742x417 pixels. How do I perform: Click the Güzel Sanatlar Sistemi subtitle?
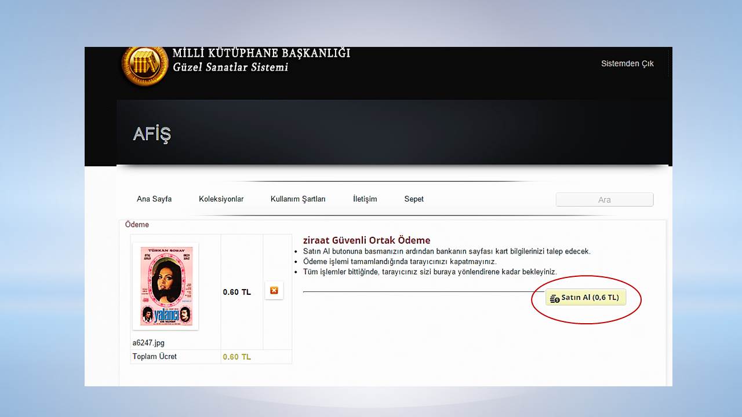[230, 67]
